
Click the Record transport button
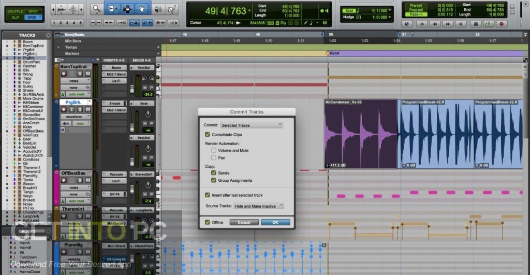(502, 24)
